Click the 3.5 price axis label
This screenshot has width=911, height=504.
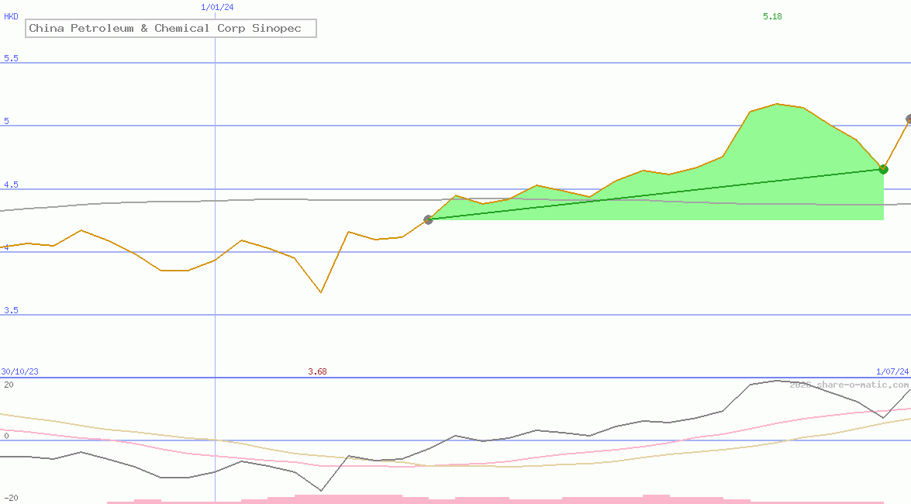coord(11,310)
